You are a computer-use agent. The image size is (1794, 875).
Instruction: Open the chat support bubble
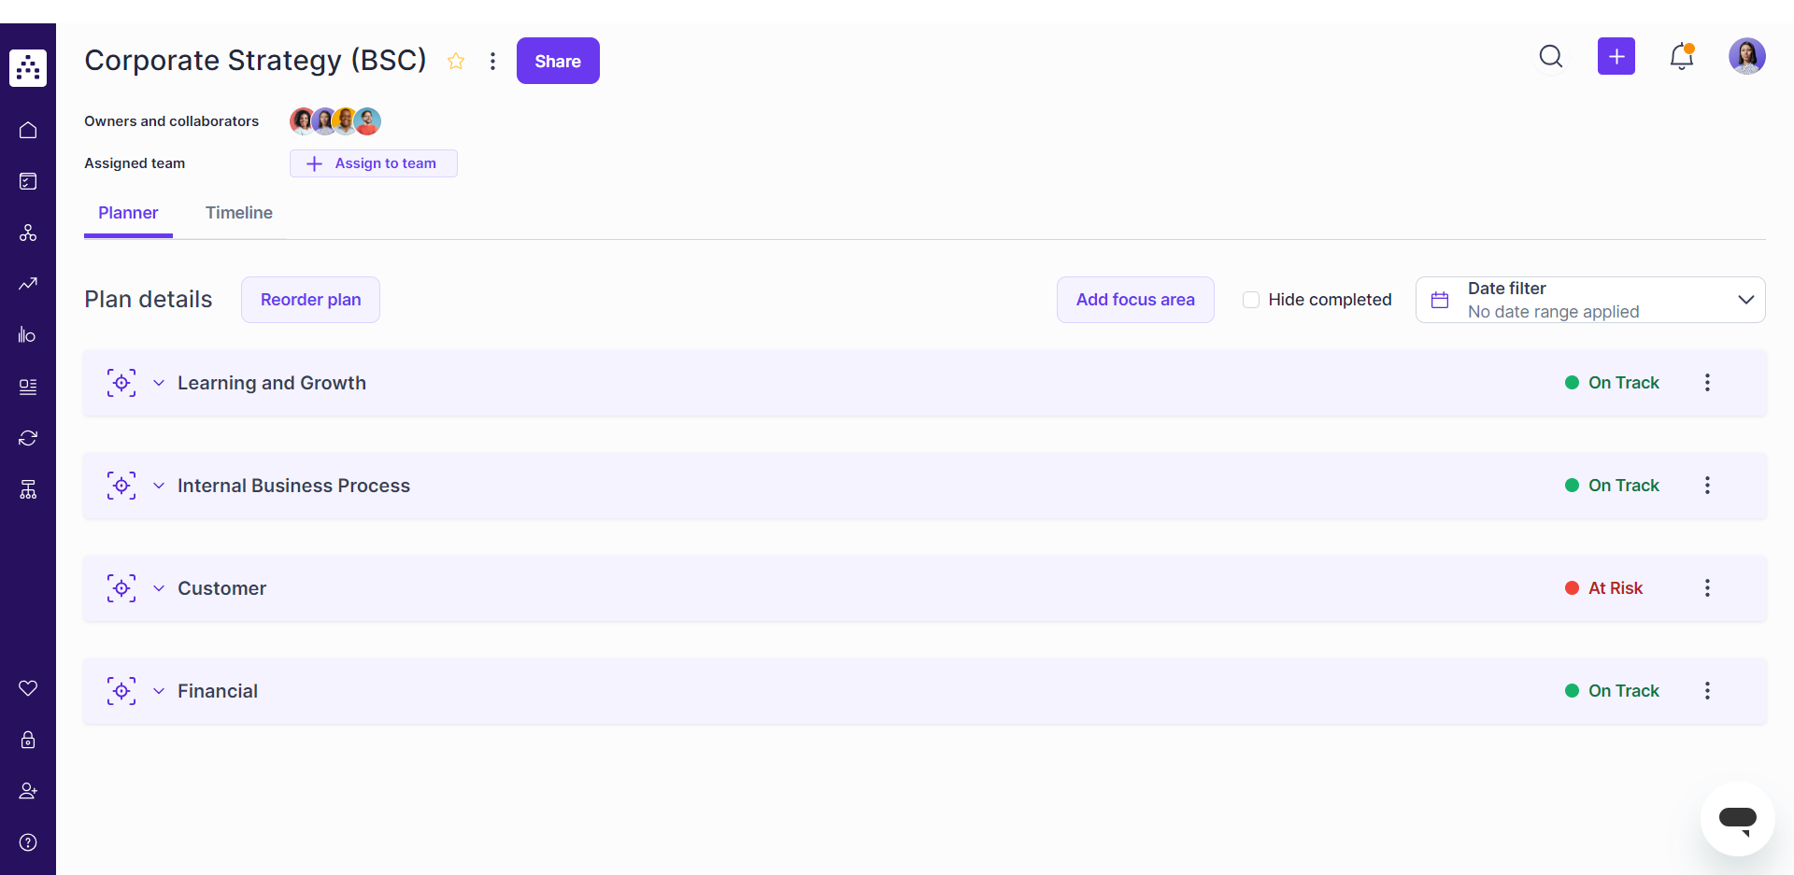[x=1738, y=819]
